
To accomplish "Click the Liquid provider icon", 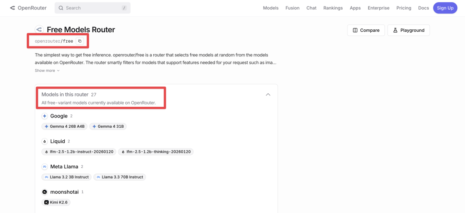I will 44,141.
